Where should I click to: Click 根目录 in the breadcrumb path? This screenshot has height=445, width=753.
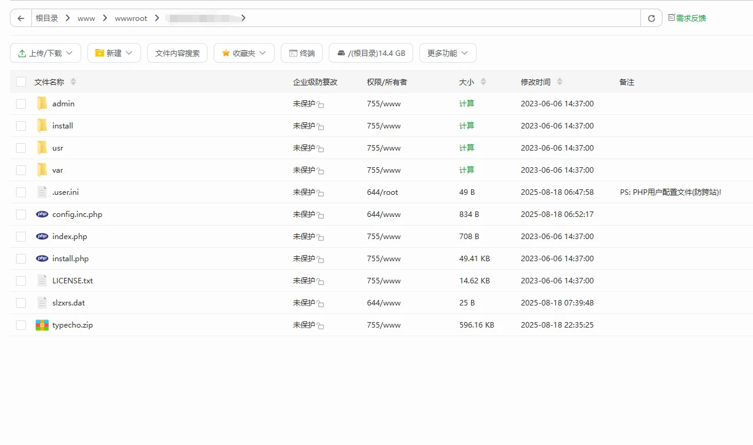click(47, 18)
